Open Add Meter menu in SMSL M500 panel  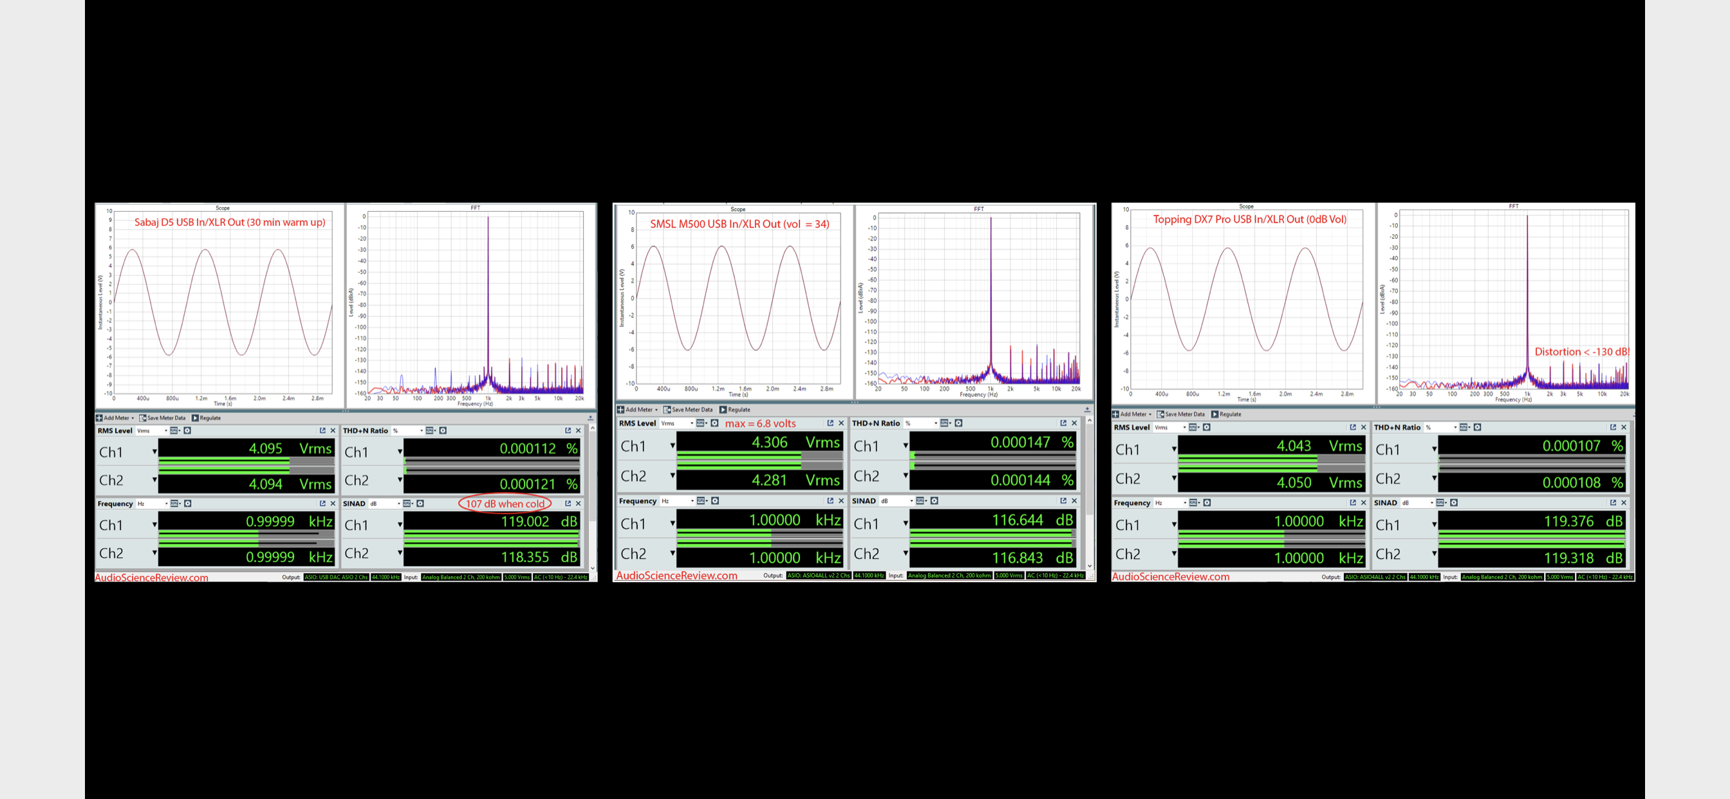637,410
